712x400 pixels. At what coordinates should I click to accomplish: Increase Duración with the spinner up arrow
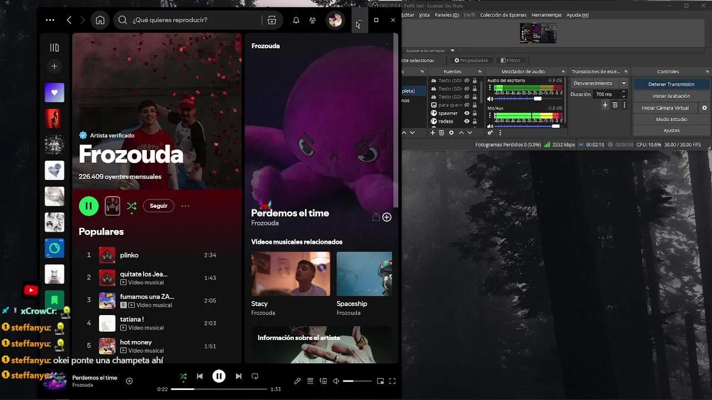[x=624, y=92]
